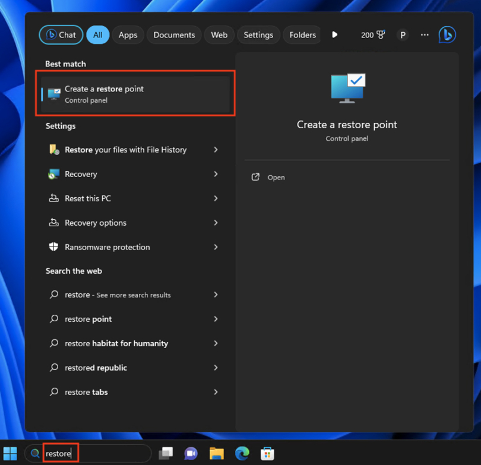Click the Recovery settings icon
Screen dimensions: 481x465
[x=54, y=174]
